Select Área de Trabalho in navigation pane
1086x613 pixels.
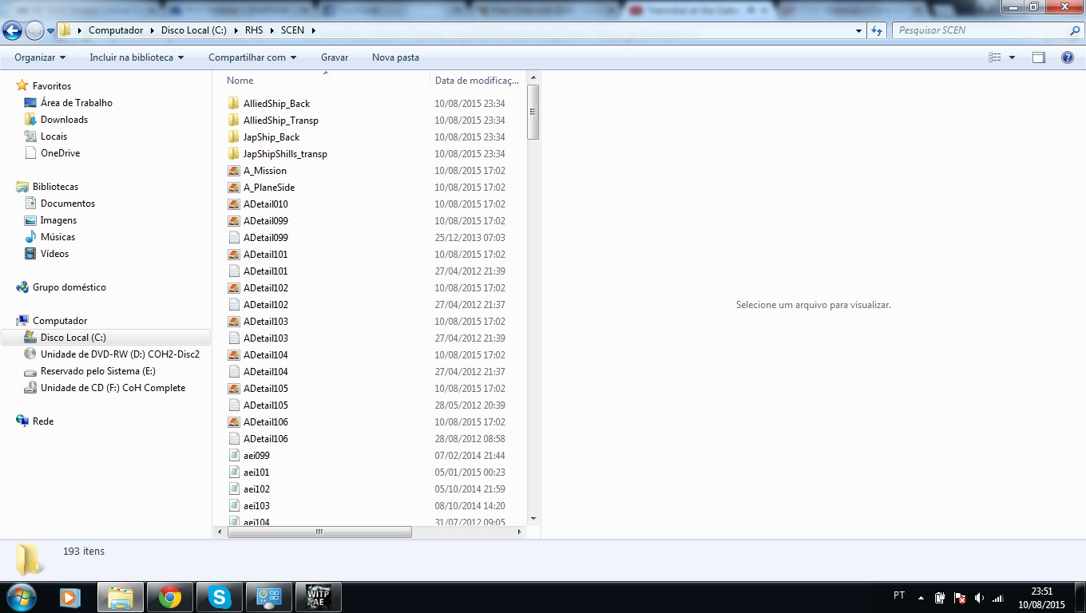pyautogui.click(x=77, y=103)
